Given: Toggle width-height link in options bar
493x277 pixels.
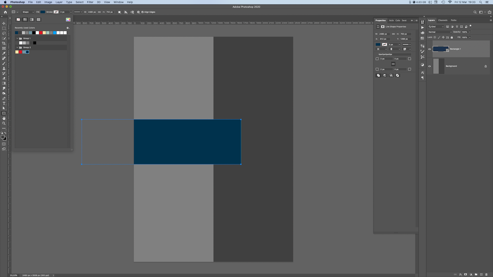Looking at the screenshot, I should coord(99,12).
